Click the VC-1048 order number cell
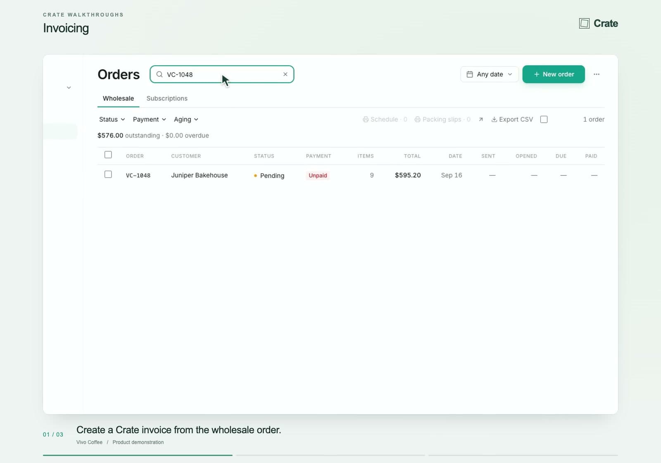Viewport: 661px width, 463px height. click(138, 175)
